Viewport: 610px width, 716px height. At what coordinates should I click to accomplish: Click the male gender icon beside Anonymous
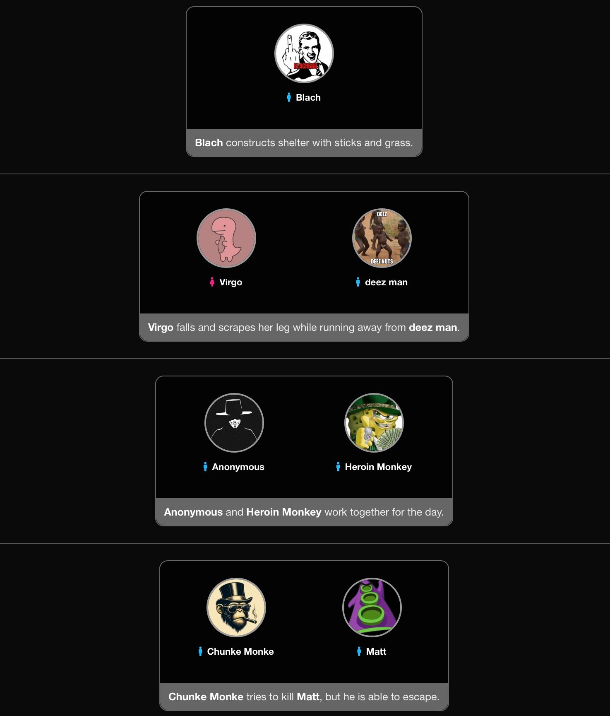(x=205, y=467)
